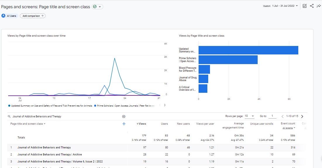Image resolution: width=322 pixels, height=168 pixels.
Task: Click the All Users segment badge
Action: [9, 16]
